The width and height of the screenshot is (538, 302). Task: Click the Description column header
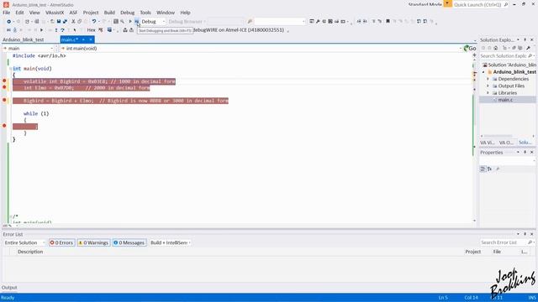(x=30, y=252)
